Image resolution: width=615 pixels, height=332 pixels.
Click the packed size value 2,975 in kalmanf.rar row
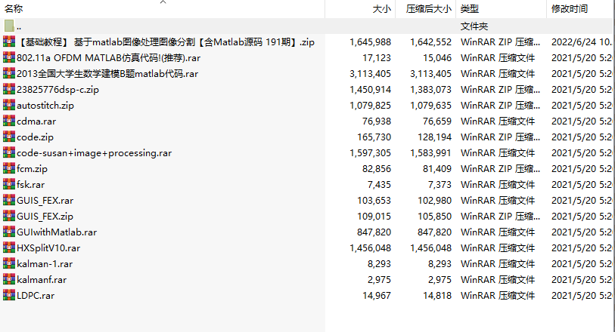coord(440,280)
